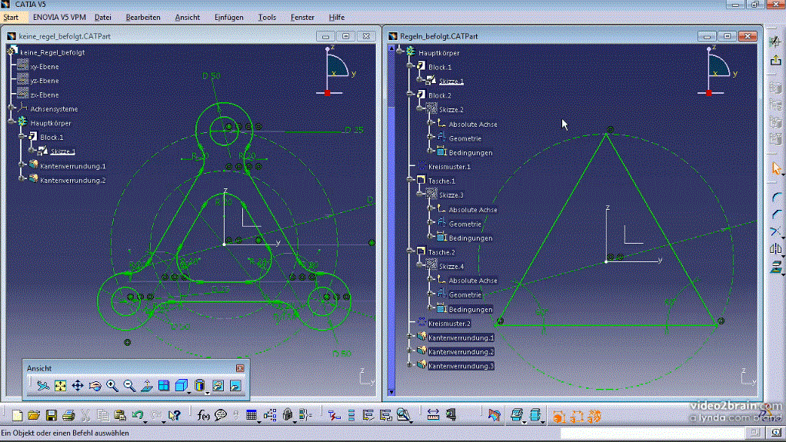Open the Bearbeiten menu
Screen dimensions: 786x442
click(x=143, y=17)
